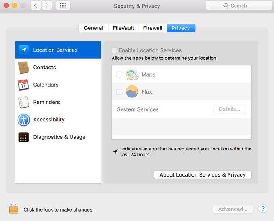Image resolution: width=274 pixels, height=221 pixels.
Task: Go back with the left chevron
Action: (36, 6)
